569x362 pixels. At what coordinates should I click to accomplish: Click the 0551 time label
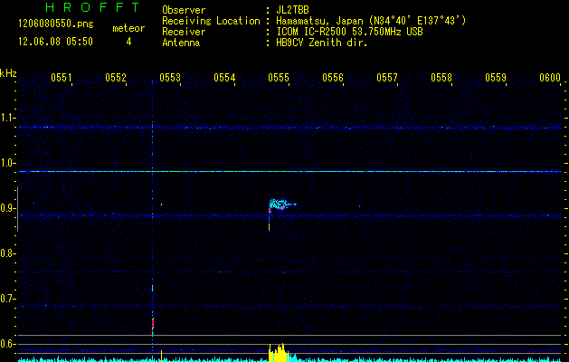click(62, 79)
